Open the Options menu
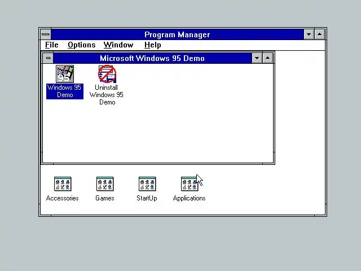 pos(81,45)
